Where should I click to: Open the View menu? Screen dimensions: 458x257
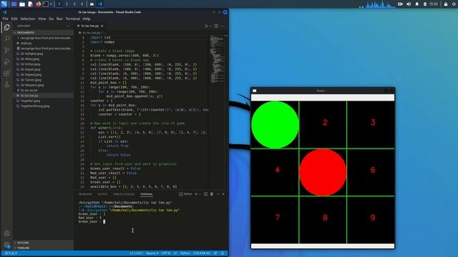42,19
